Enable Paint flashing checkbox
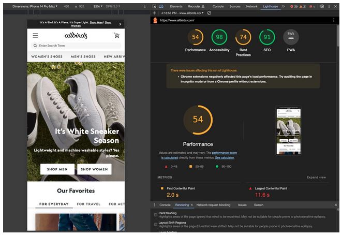Viewport: 342px width, 235px height. click(156, 215)
